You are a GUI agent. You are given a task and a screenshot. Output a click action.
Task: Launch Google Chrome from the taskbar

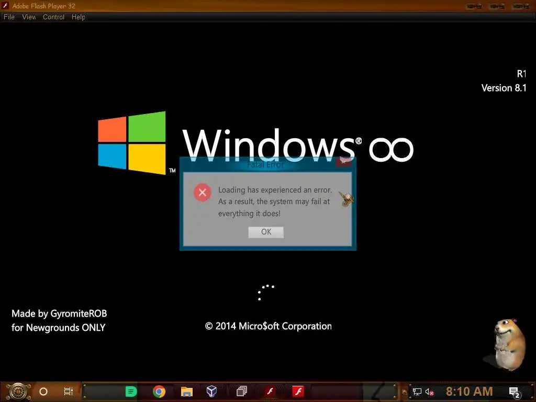click(x=159, y=392)
